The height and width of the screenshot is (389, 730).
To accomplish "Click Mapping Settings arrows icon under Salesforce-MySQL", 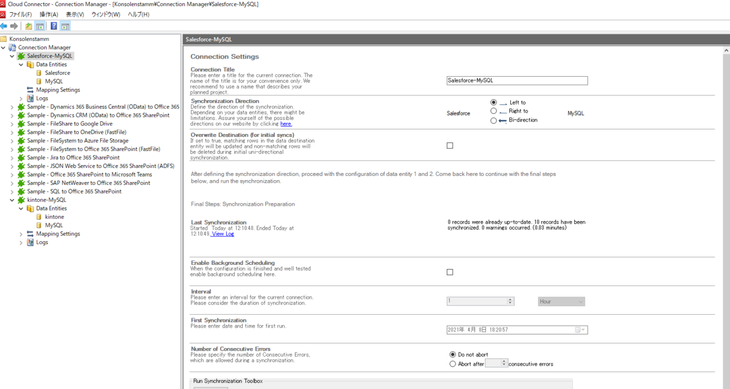I will point(30,89).
